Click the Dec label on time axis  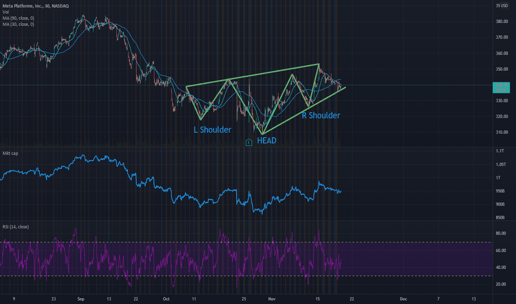pos(404,298)
